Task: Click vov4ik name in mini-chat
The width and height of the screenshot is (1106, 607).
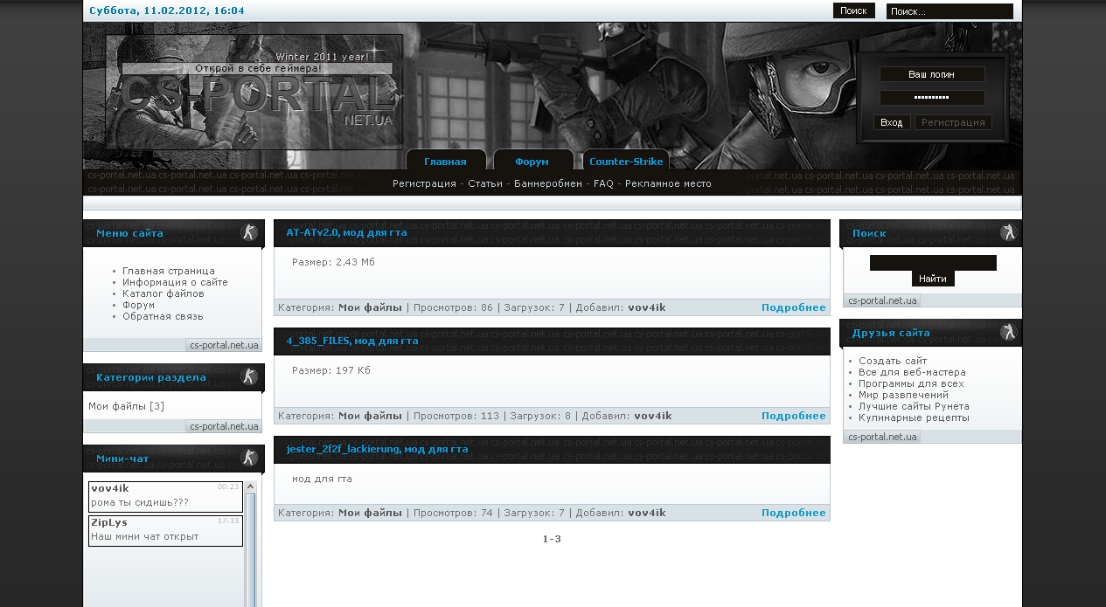Action: point(110,488)
